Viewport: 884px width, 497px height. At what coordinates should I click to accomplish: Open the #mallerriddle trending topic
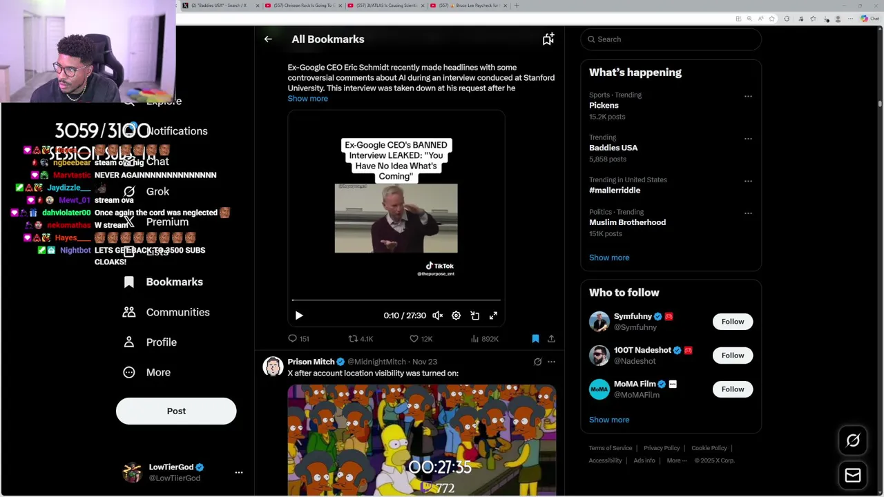[x=615, y=191]
